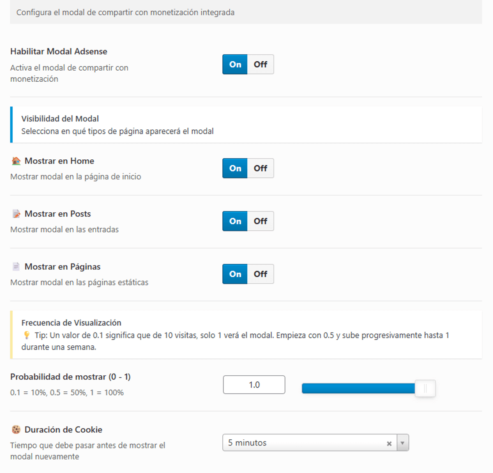Open the Duración de Cookie dropdown arrow
Image resolution: width=493 pixels, height=473 pixels.
(x=403, y=443)
